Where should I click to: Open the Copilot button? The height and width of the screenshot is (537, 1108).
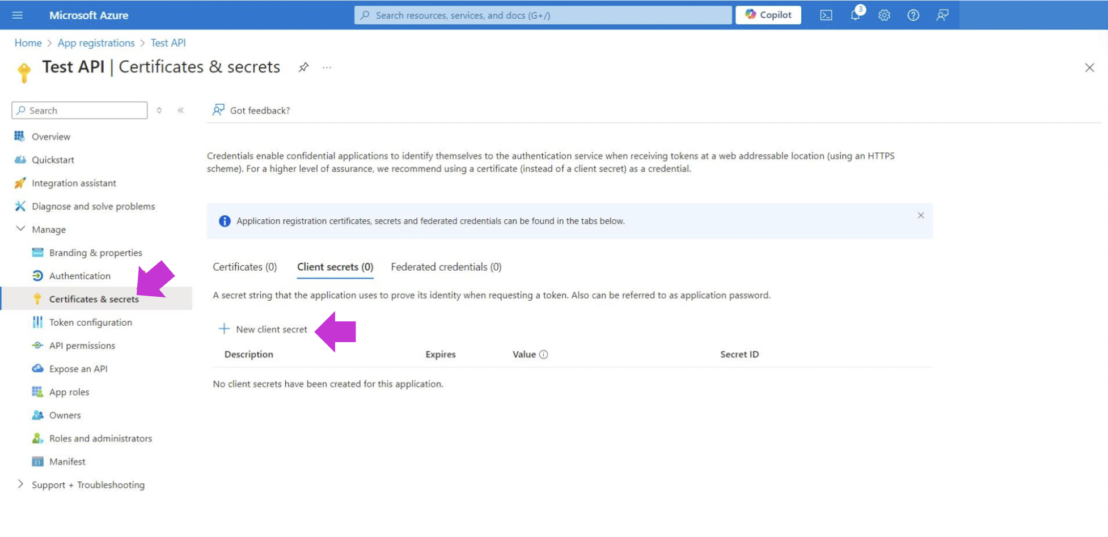[x=768, y=15]
